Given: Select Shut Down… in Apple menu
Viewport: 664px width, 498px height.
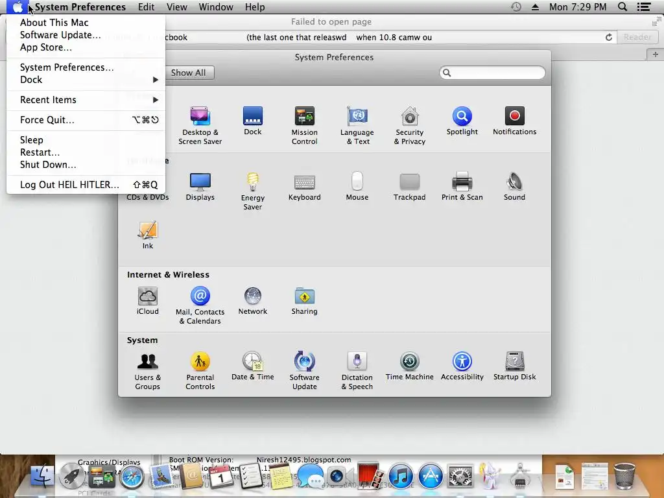Looking at the screenshot, I should pyautogui.click(x=86, y=164).
